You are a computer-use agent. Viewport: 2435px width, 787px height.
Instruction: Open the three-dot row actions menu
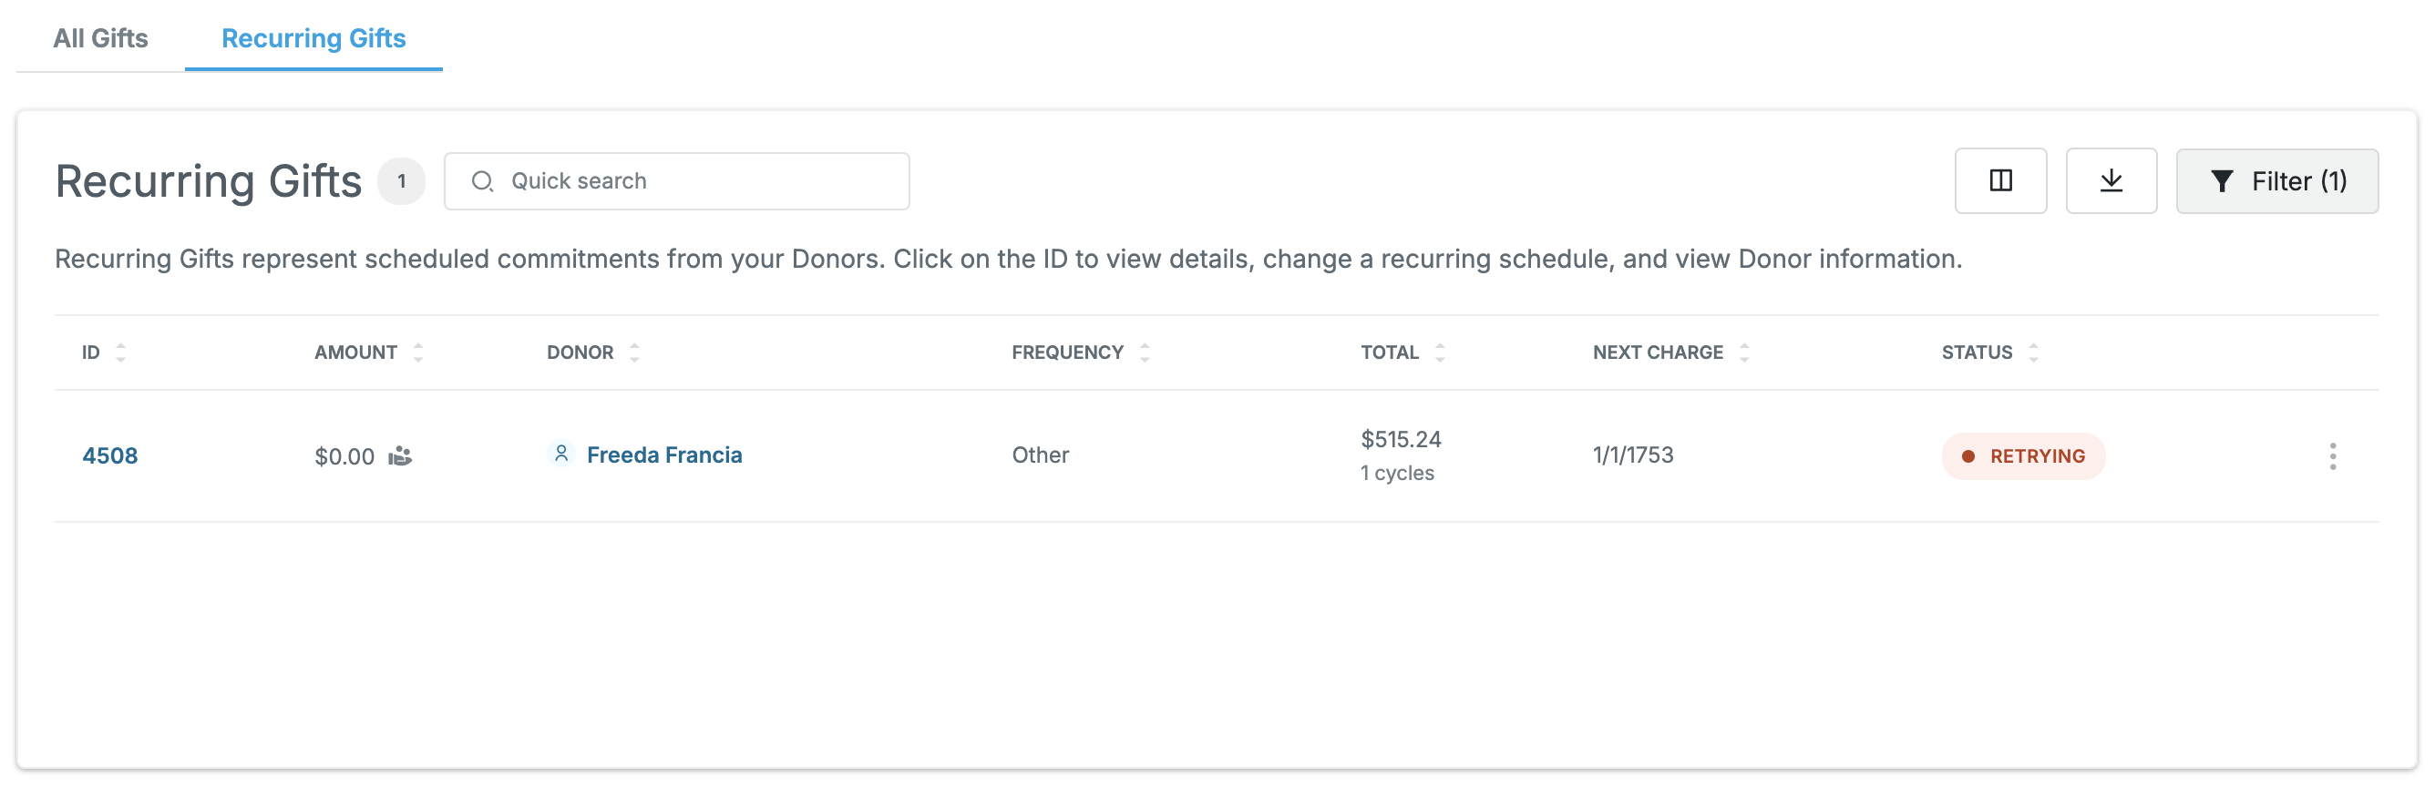coord(2332,456)
